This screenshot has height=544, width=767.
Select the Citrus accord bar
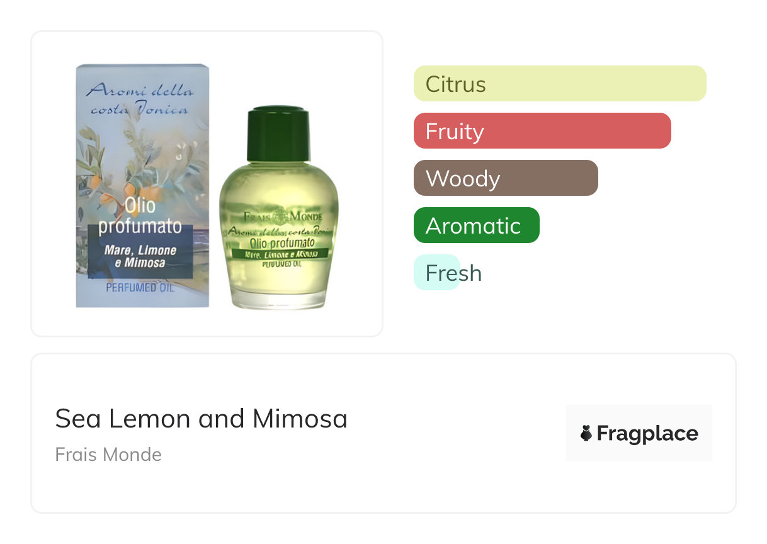(x=559, y=84)
